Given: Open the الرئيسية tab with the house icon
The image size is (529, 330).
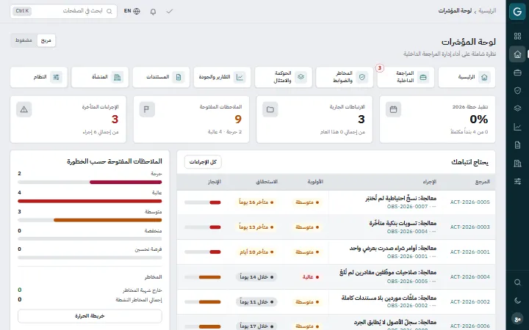Looking at the screenshot, I should (x=467, y=77).
